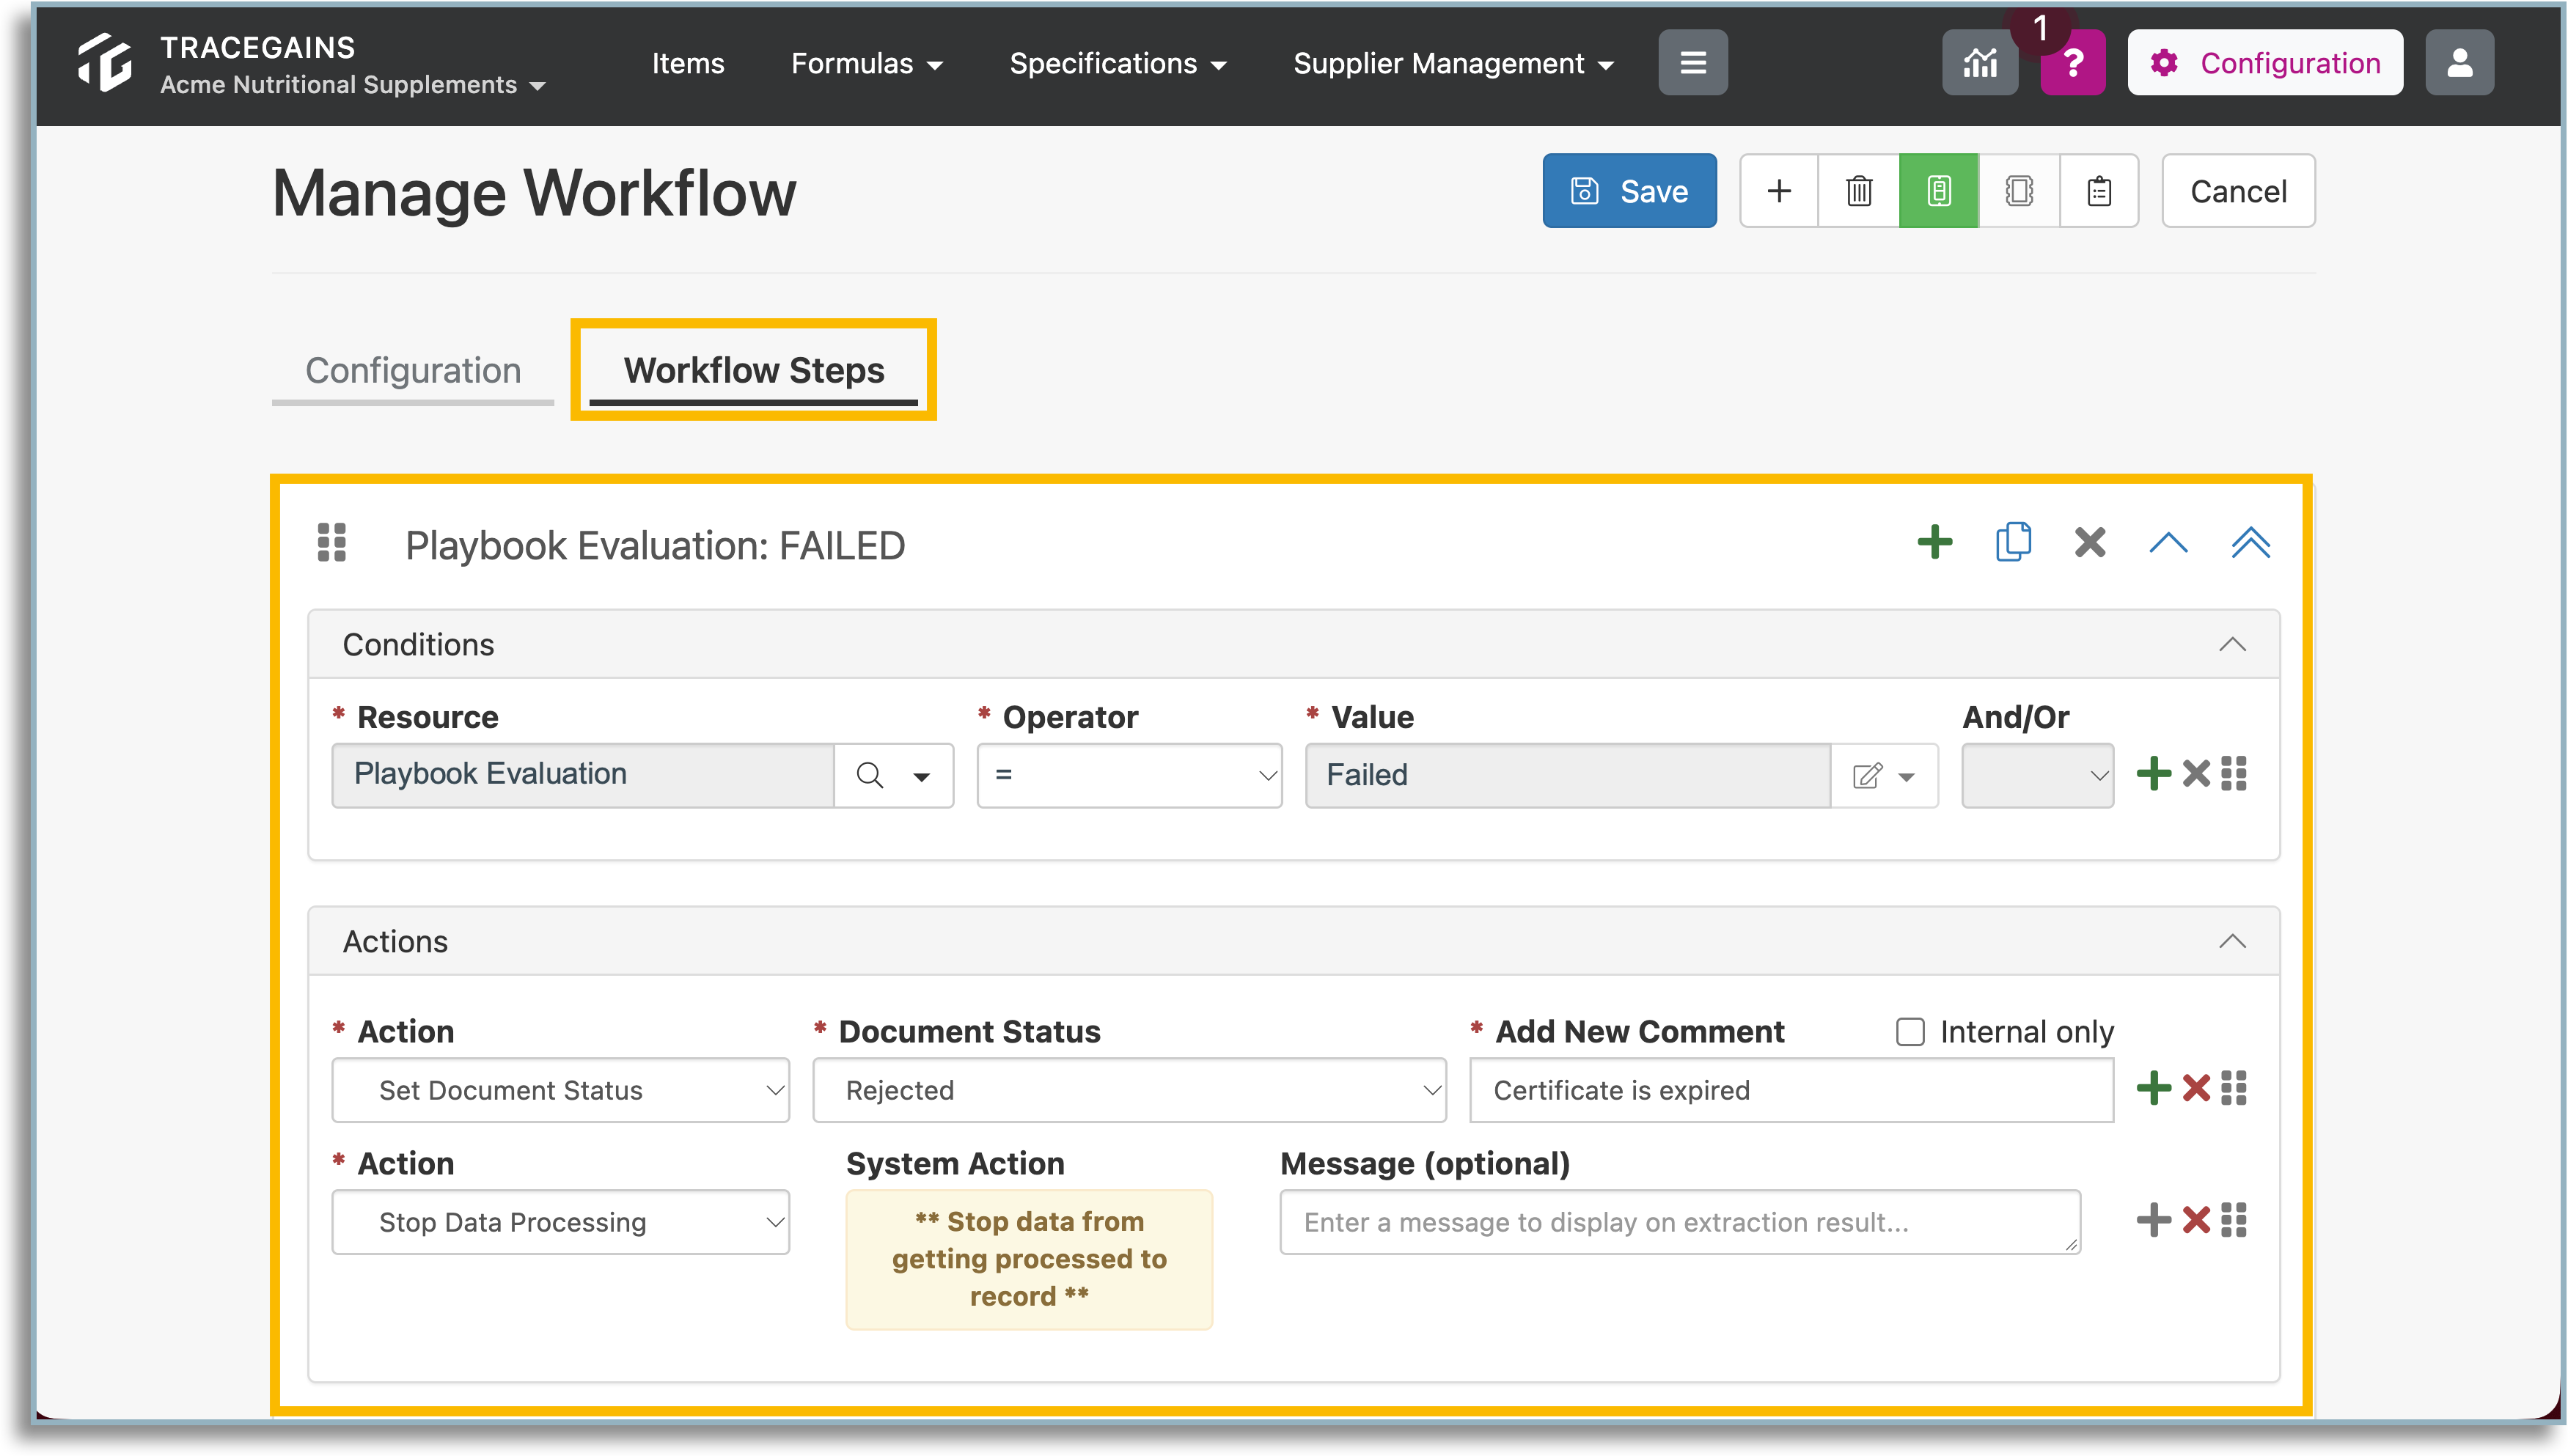Click the Cancel button
The image size is (2568, 1456).
[x=2238, y=191]
